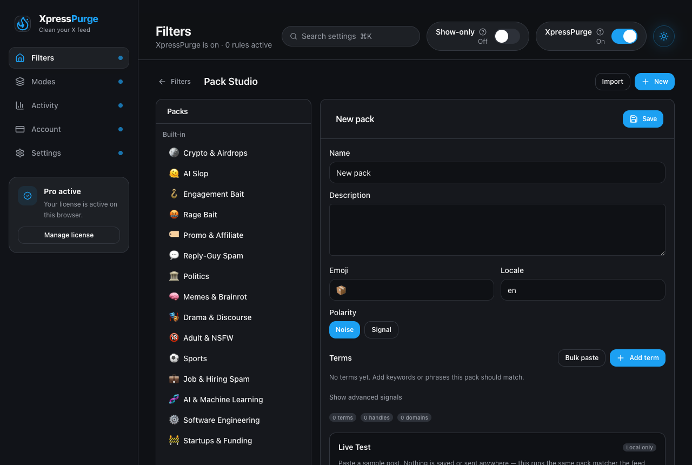
Task: Click the back arrow beside Filters
Action: [162, 82]
